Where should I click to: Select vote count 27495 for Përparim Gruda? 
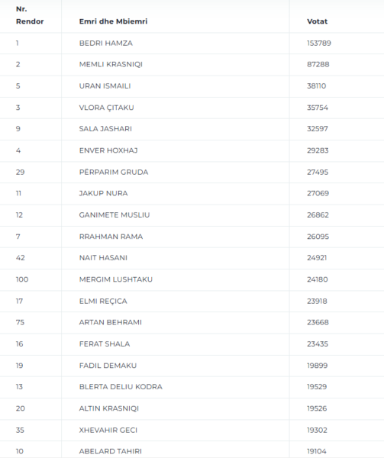[x=318, y=172]
